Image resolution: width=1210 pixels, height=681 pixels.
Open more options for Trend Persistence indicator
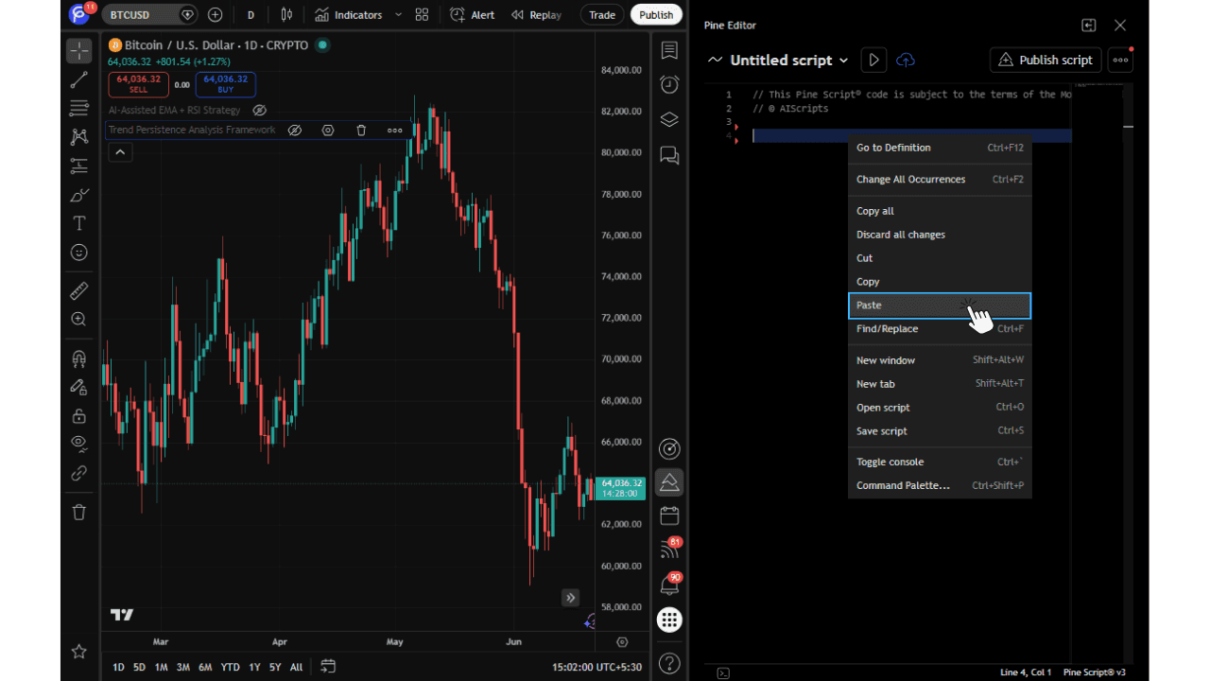point(394,131)
